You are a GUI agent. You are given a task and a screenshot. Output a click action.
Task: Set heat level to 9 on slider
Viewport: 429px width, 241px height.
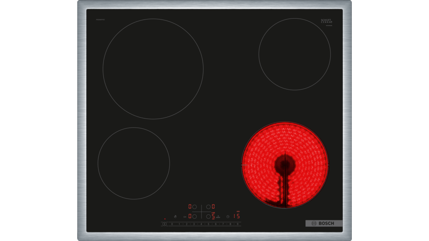pos(237,224)
